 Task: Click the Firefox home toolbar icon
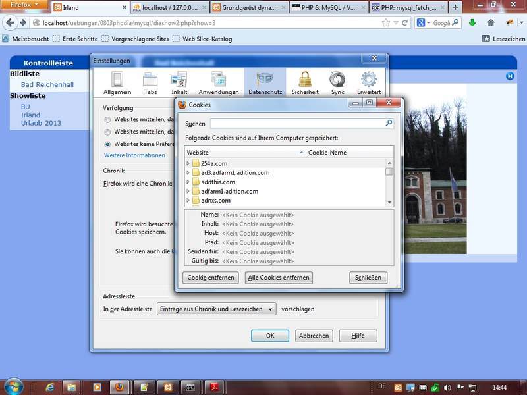491,22
